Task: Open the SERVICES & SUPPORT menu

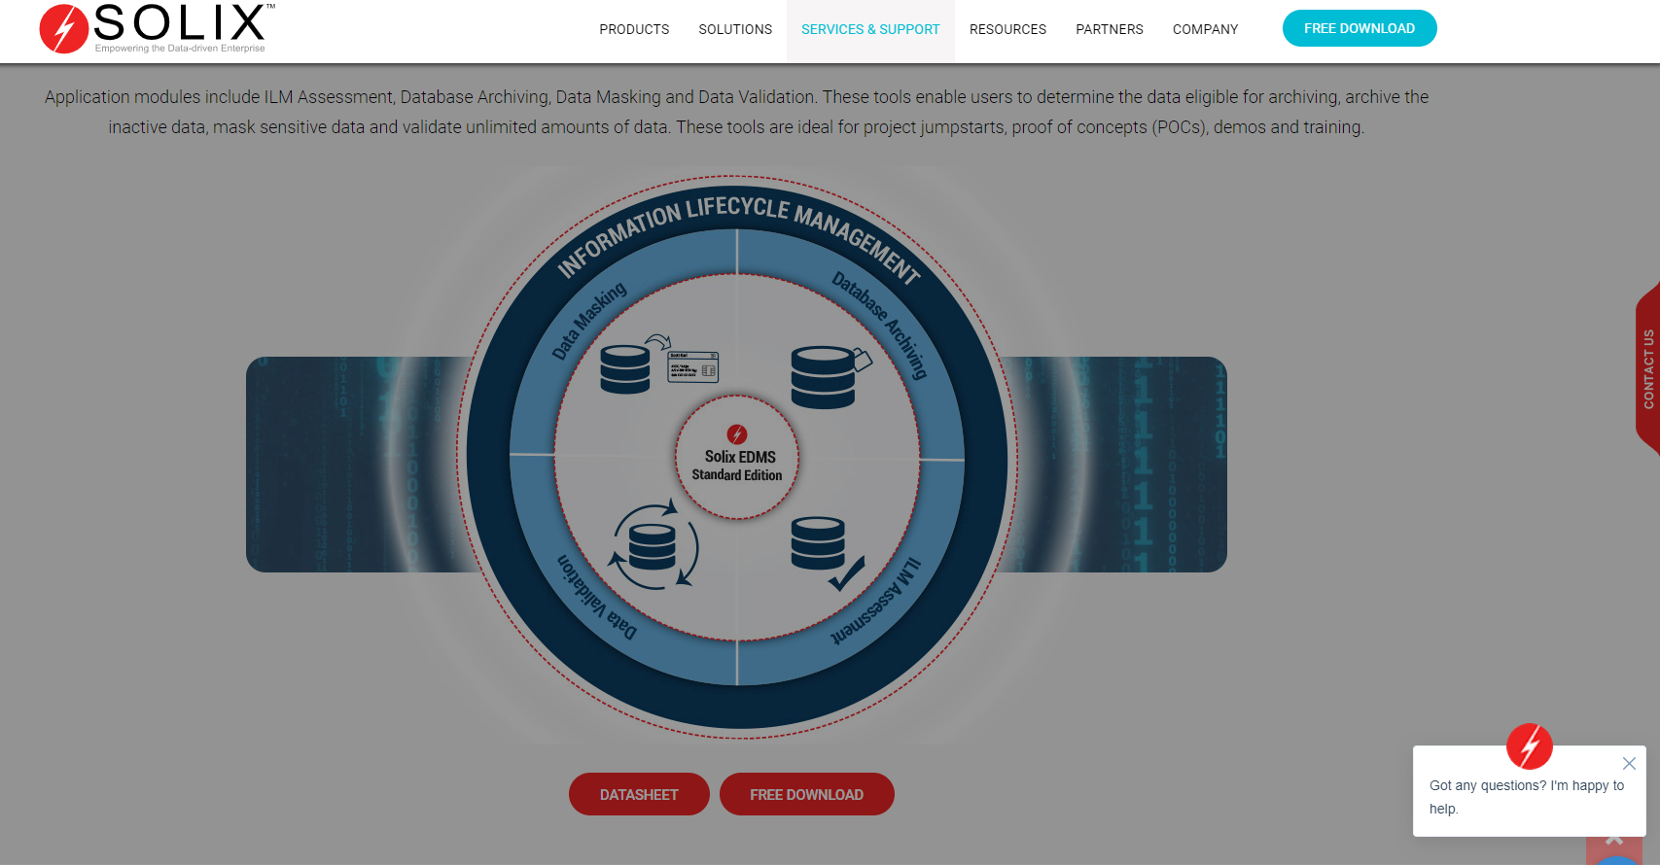Action: coord(870,29)
